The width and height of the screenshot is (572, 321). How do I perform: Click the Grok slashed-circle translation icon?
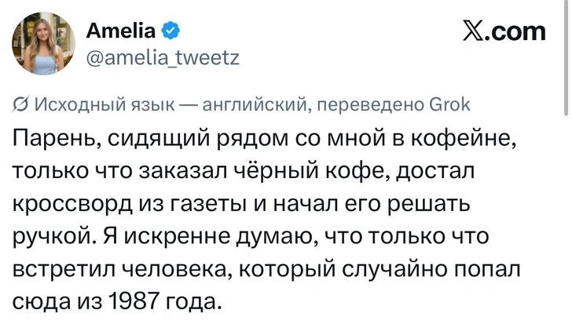pyautogui.click(x=20, y=105)
